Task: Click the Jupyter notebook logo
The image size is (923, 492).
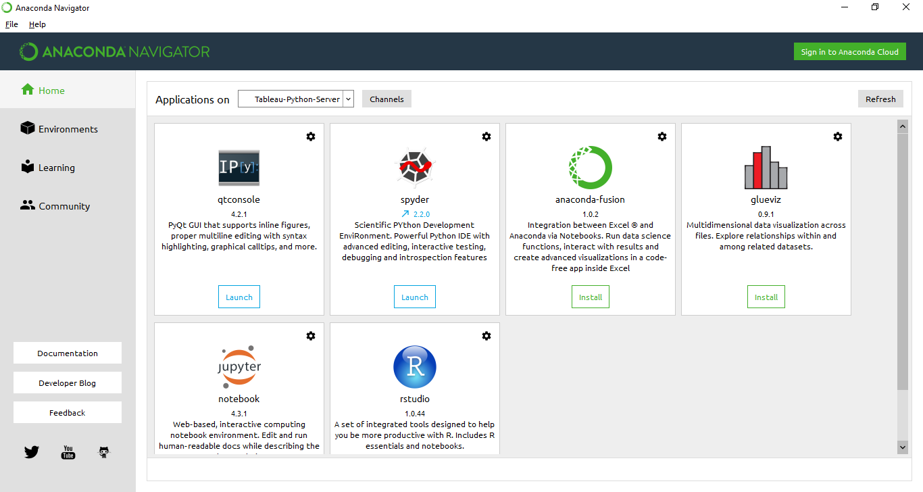Action: (x=239, y=367)
